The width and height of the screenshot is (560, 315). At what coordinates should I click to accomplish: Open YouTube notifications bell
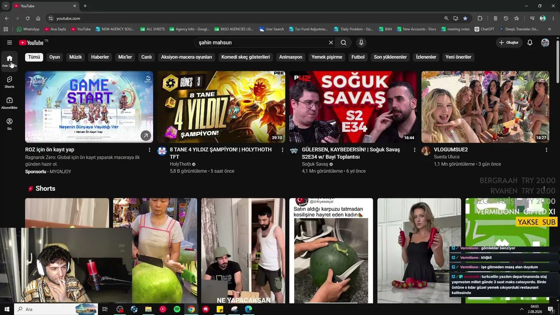pos(530,42)
